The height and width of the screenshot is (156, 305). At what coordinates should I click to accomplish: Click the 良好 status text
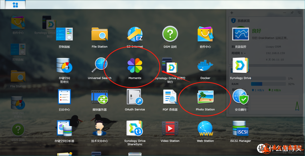coord(256,31)
